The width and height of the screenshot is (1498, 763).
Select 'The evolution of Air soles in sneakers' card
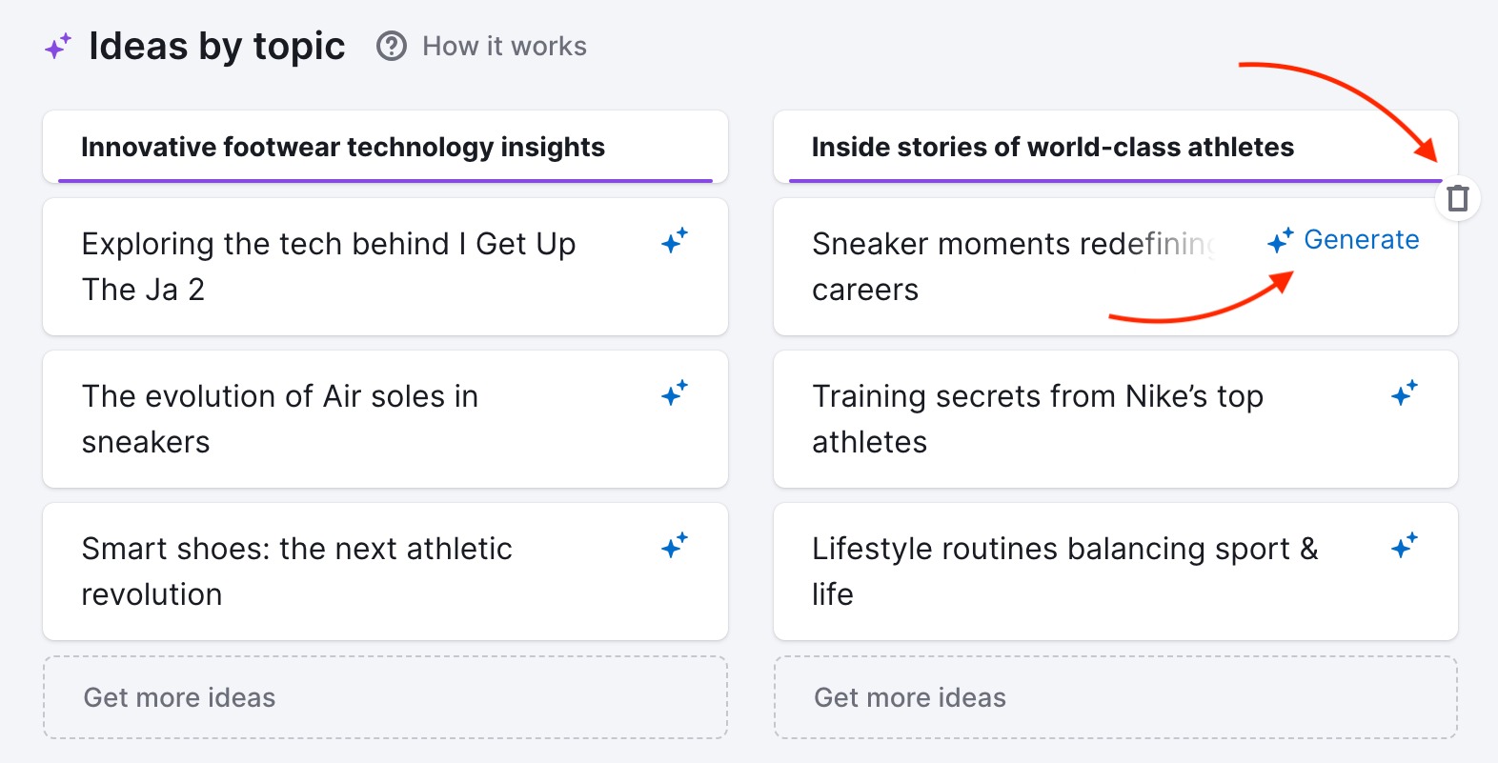(385, 419)
